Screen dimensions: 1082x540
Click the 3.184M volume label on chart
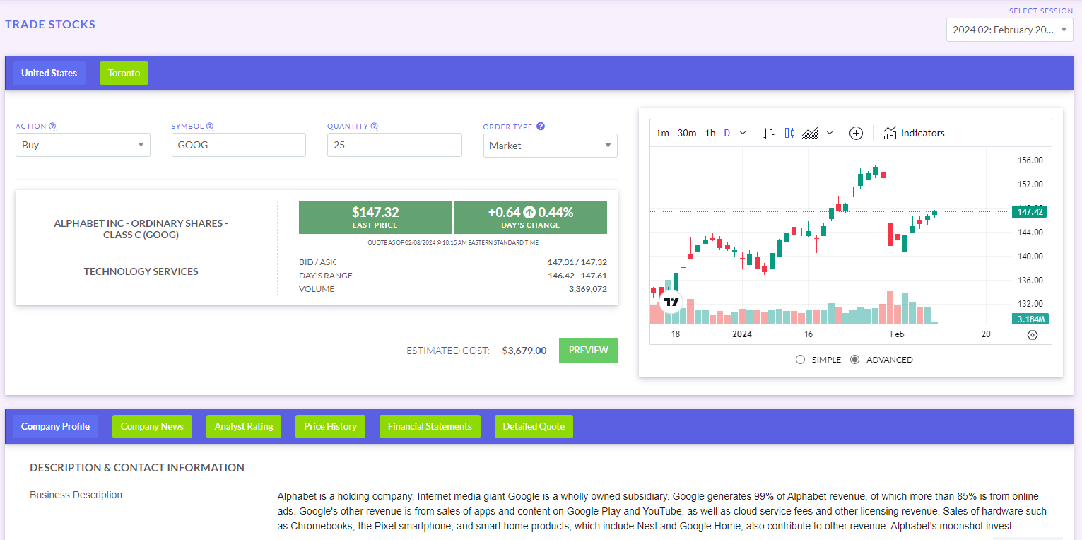(1030, 319)
